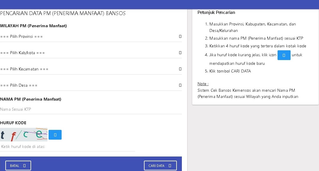The width and height of the screenshot is (319, 171).
Task: Click the icon inside the BATAL button
Action: coord(24,166)
